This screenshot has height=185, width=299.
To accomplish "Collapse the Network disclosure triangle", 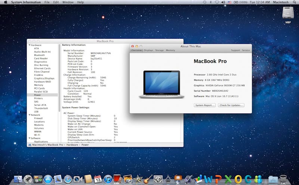I will (x=29, y=115).
